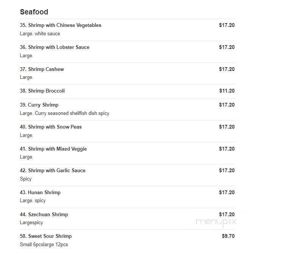
Task: Choose Shrimp with Garlic Sauce
Action: [x=53, y=171]
